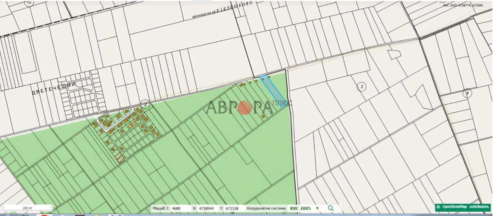
Task: Click the circled number 3 map label
Action: (x=361, y=87)
